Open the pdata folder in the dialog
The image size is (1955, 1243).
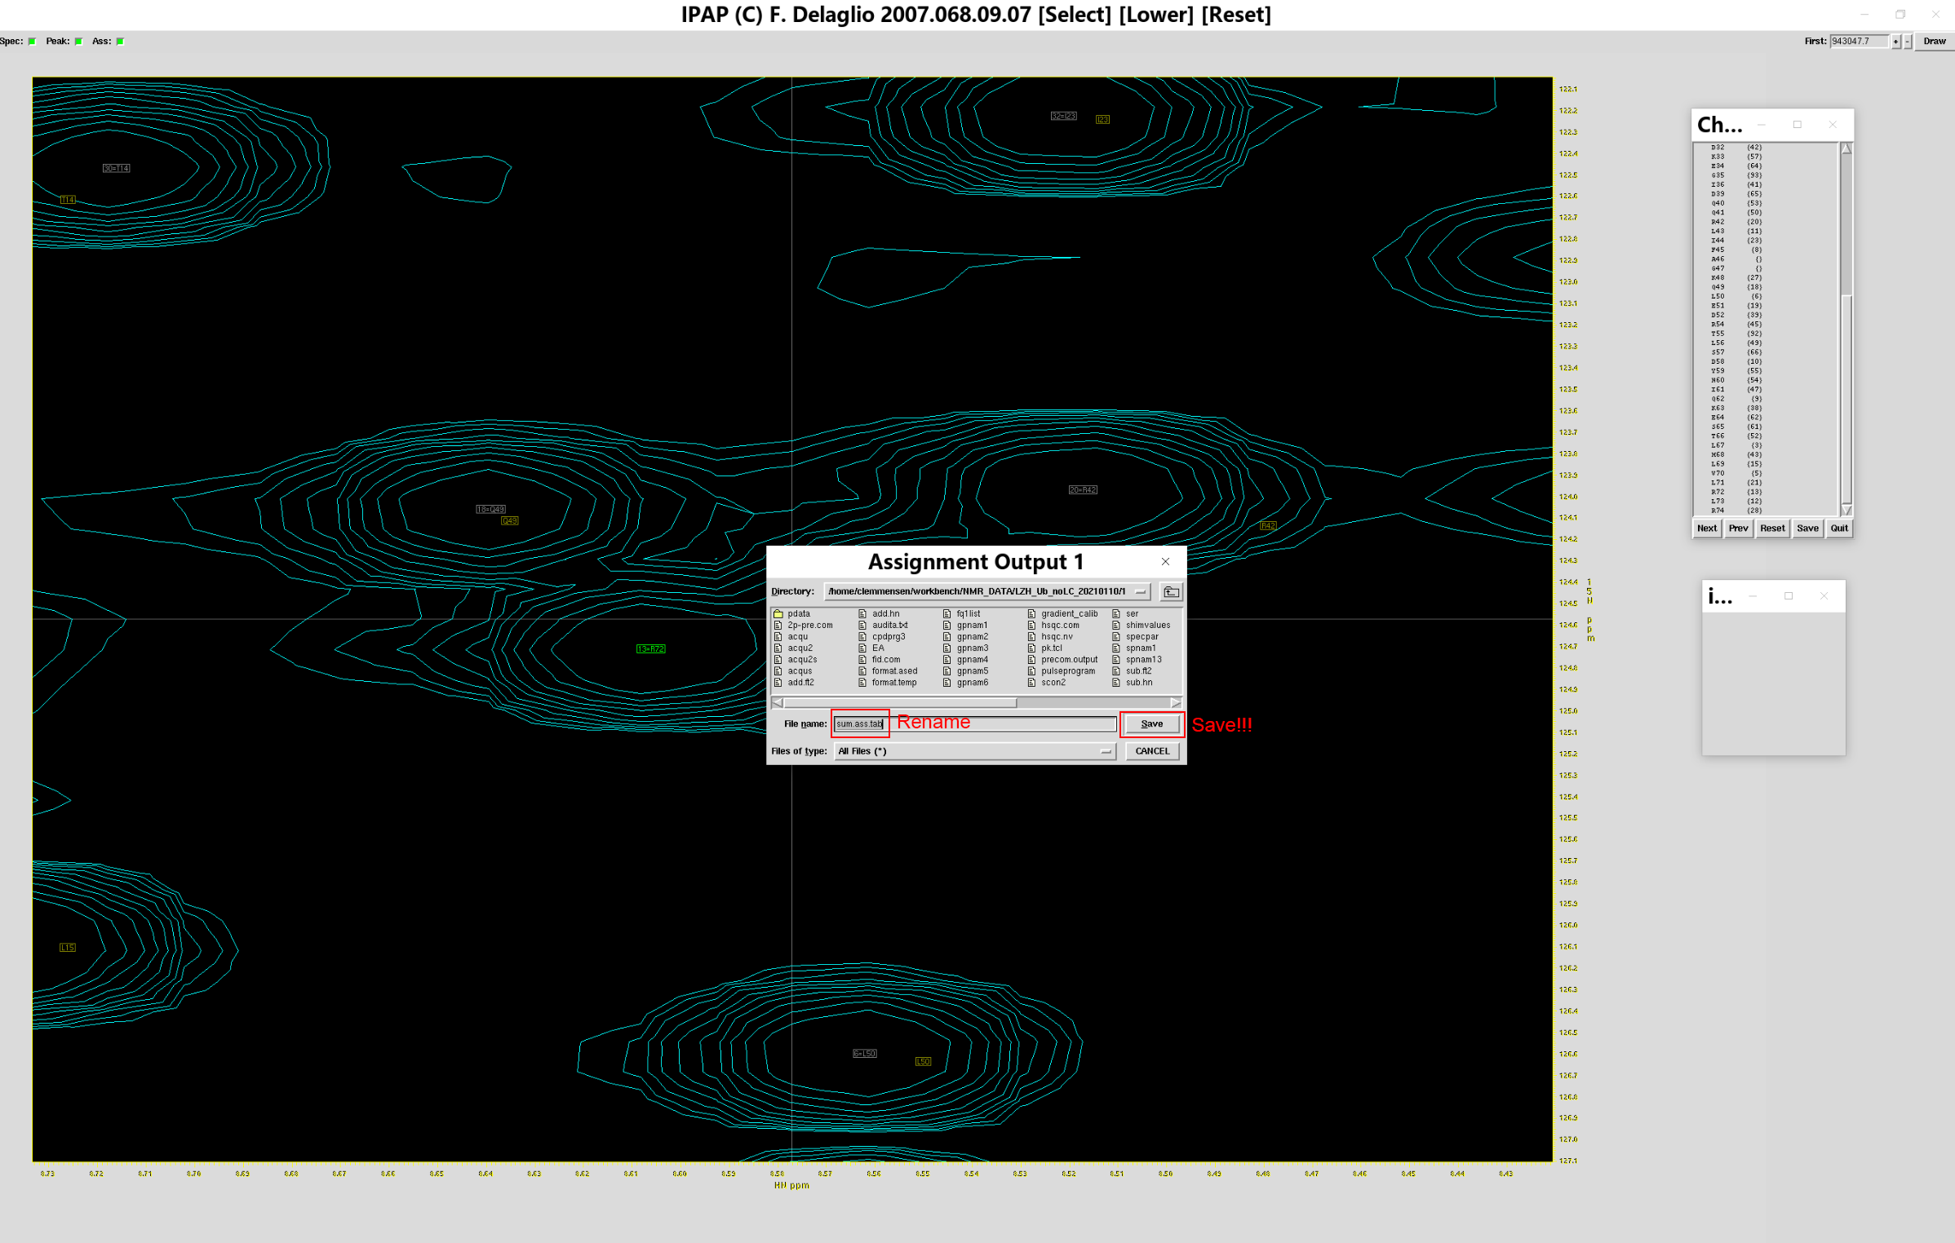click(799, 613)
